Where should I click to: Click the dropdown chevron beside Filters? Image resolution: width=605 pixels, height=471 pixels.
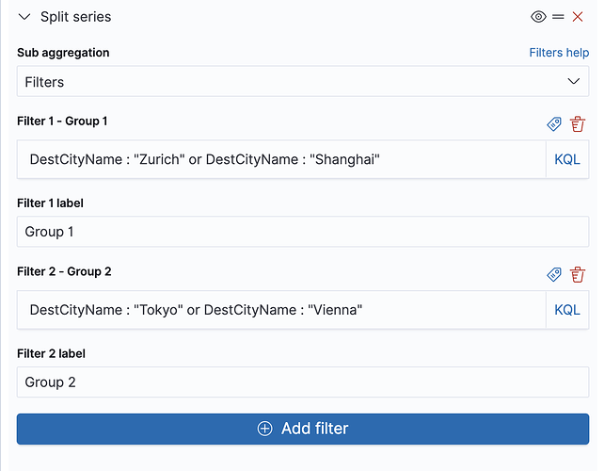coord(574,82)
